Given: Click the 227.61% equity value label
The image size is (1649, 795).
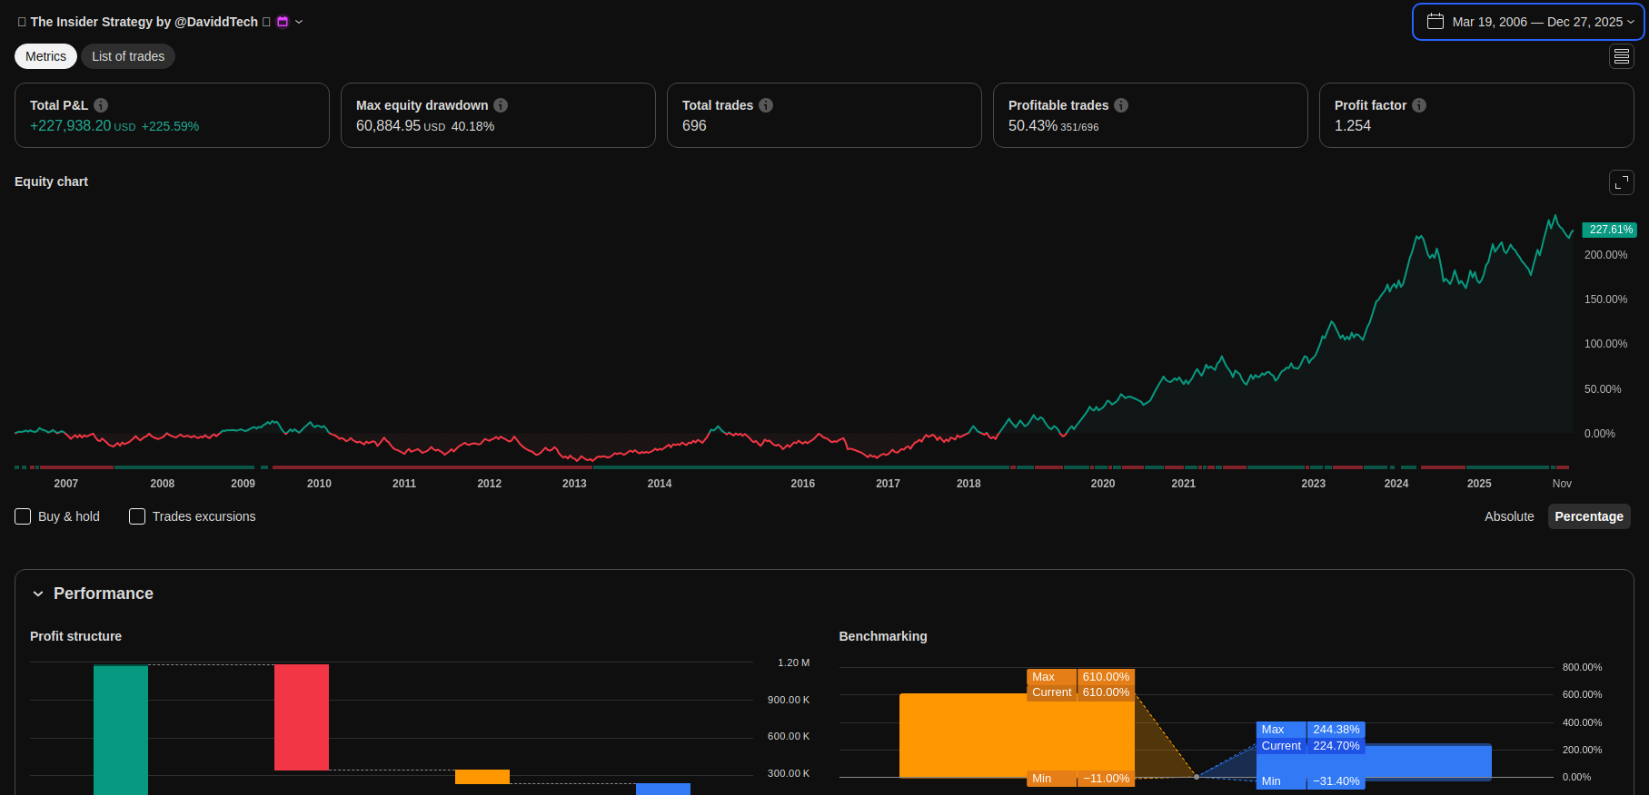Looking at the screenshot, I should (x=1610, y=230).
